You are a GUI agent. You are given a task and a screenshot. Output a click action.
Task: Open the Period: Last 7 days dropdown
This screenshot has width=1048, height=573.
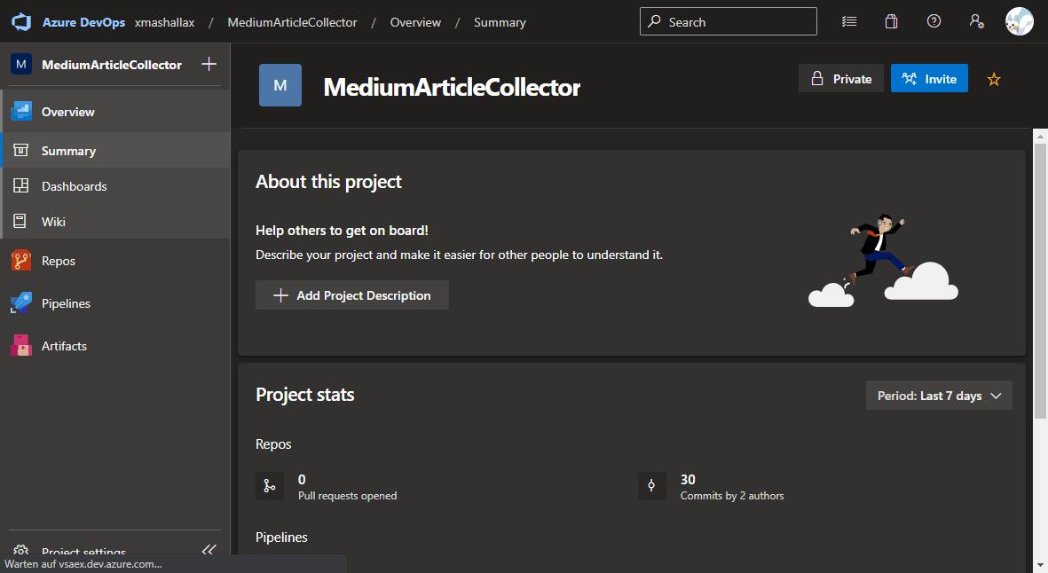point(939,395)
